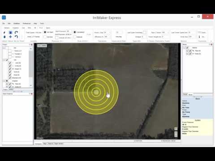215x161 pixels.
Task: Toggle the Pipes checkbox in right layers tree
Action: pos(190,51)
